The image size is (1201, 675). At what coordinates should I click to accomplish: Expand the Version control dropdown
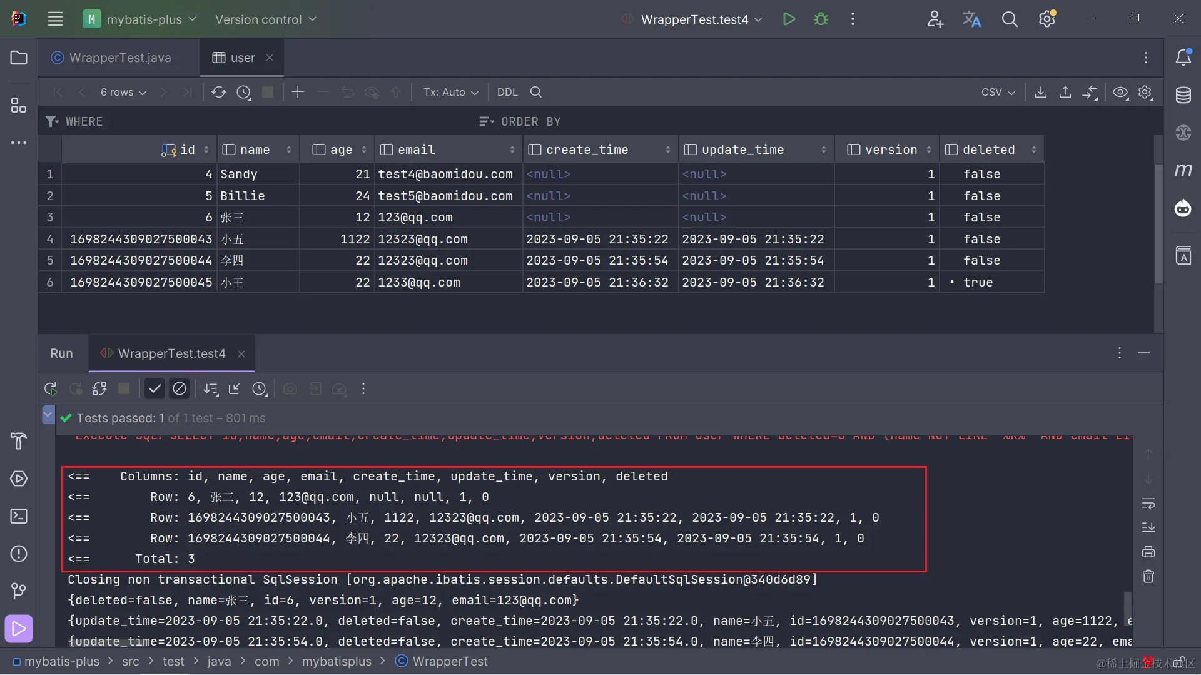pos(266,19)
